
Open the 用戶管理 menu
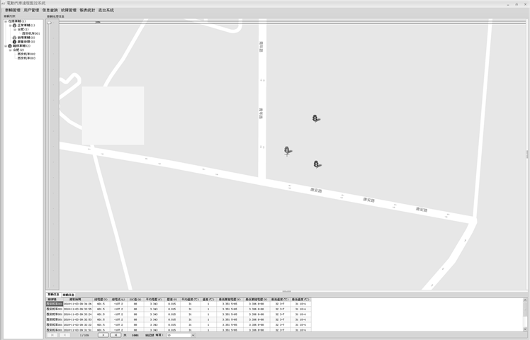click(31, 10)
